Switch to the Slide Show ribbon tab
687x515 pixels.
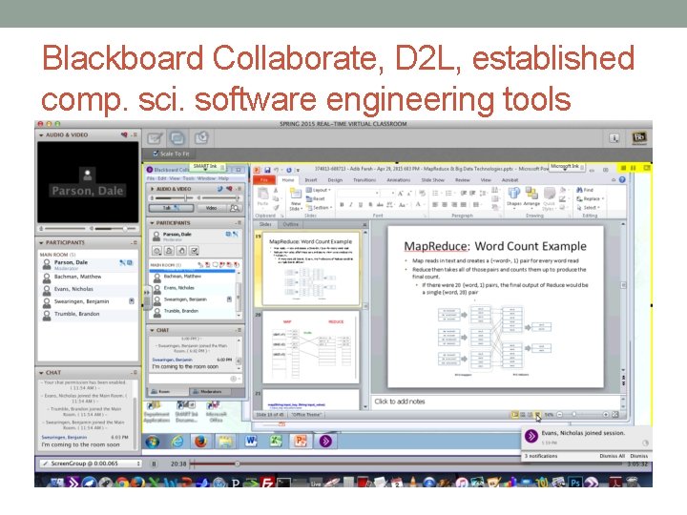click(x=432, y=180)
